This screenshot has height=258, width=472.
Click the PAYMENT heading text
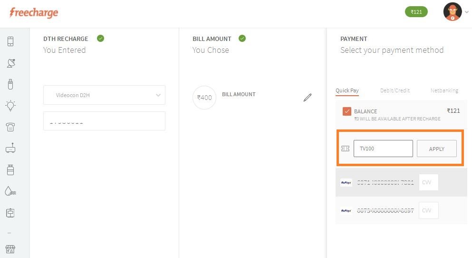[x=354, y=39]
